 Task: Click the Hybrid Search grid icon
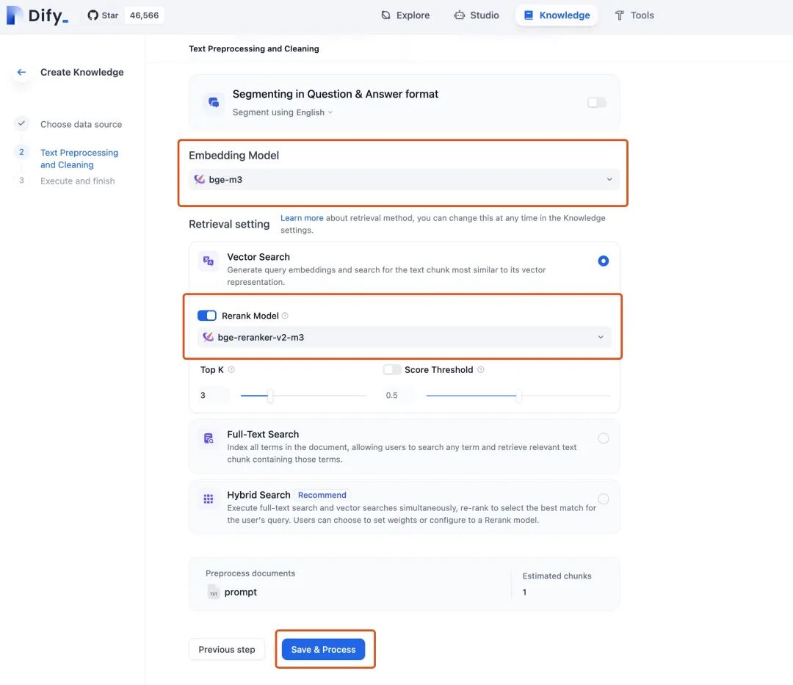pyautogui.click(x=209, y=499)
